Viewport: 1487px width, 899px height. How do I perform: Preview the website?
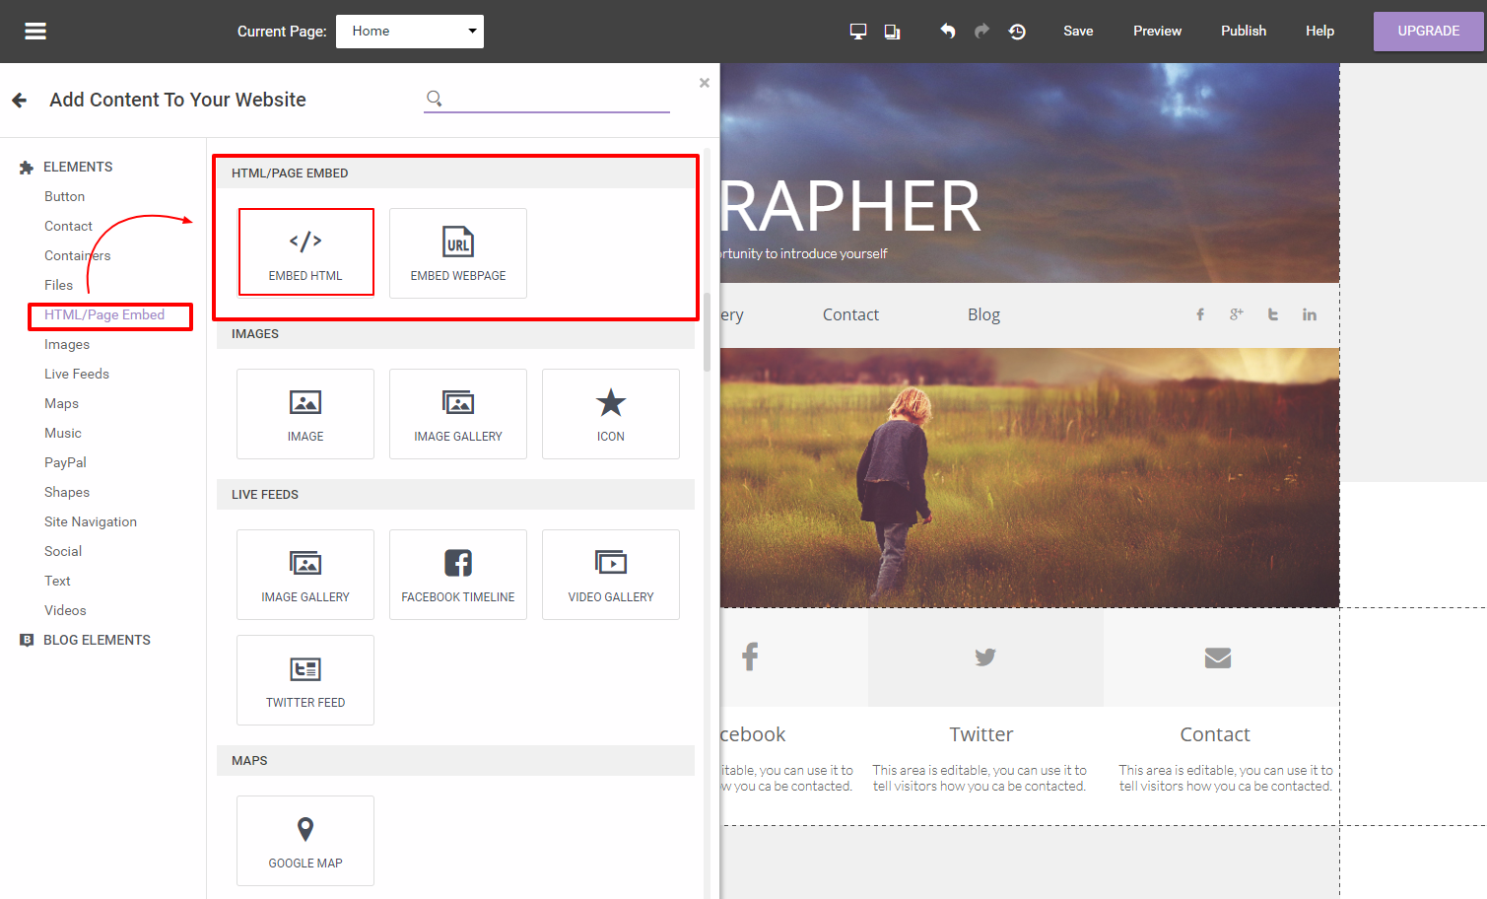tap(1157, 32)
